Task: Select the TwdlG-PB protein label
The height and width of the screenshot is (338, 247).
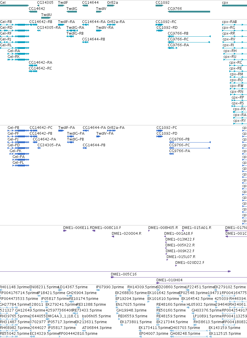Action: [x=75, y=139]
